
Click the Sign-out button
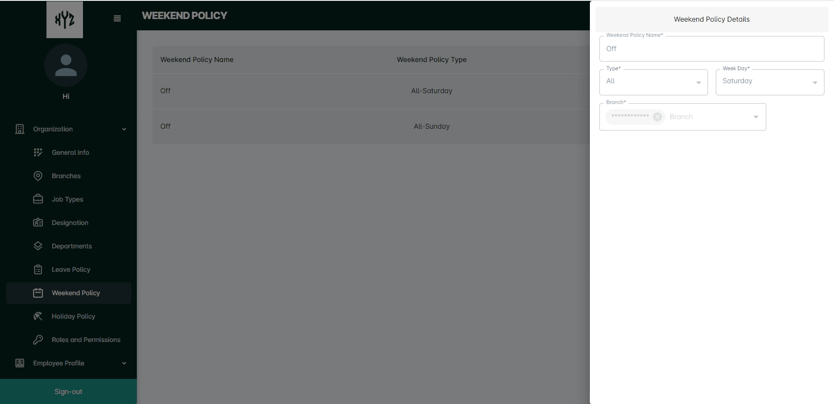[x=68, y=391]
